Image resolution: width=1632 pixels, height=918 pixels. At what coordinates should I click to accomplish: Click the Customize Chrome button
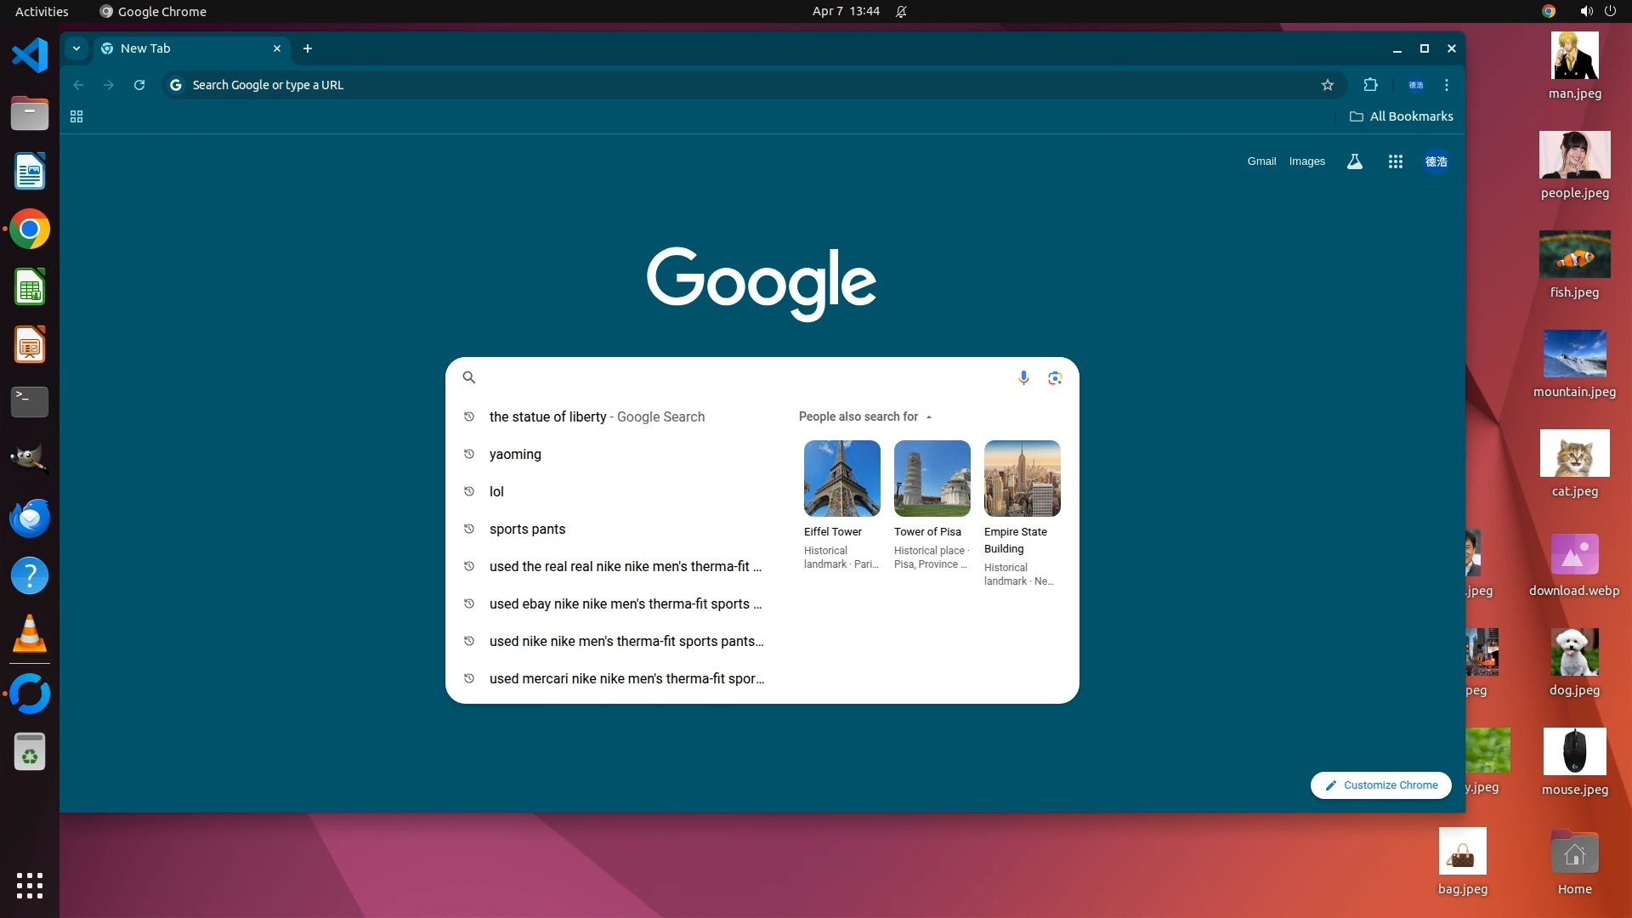(1380, 785)
